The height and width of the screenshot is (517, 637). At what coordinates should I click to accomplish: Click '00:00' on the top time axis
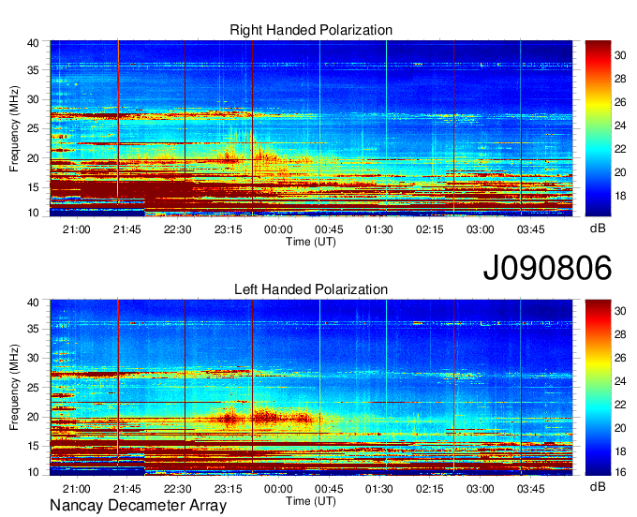coord(278,229)
